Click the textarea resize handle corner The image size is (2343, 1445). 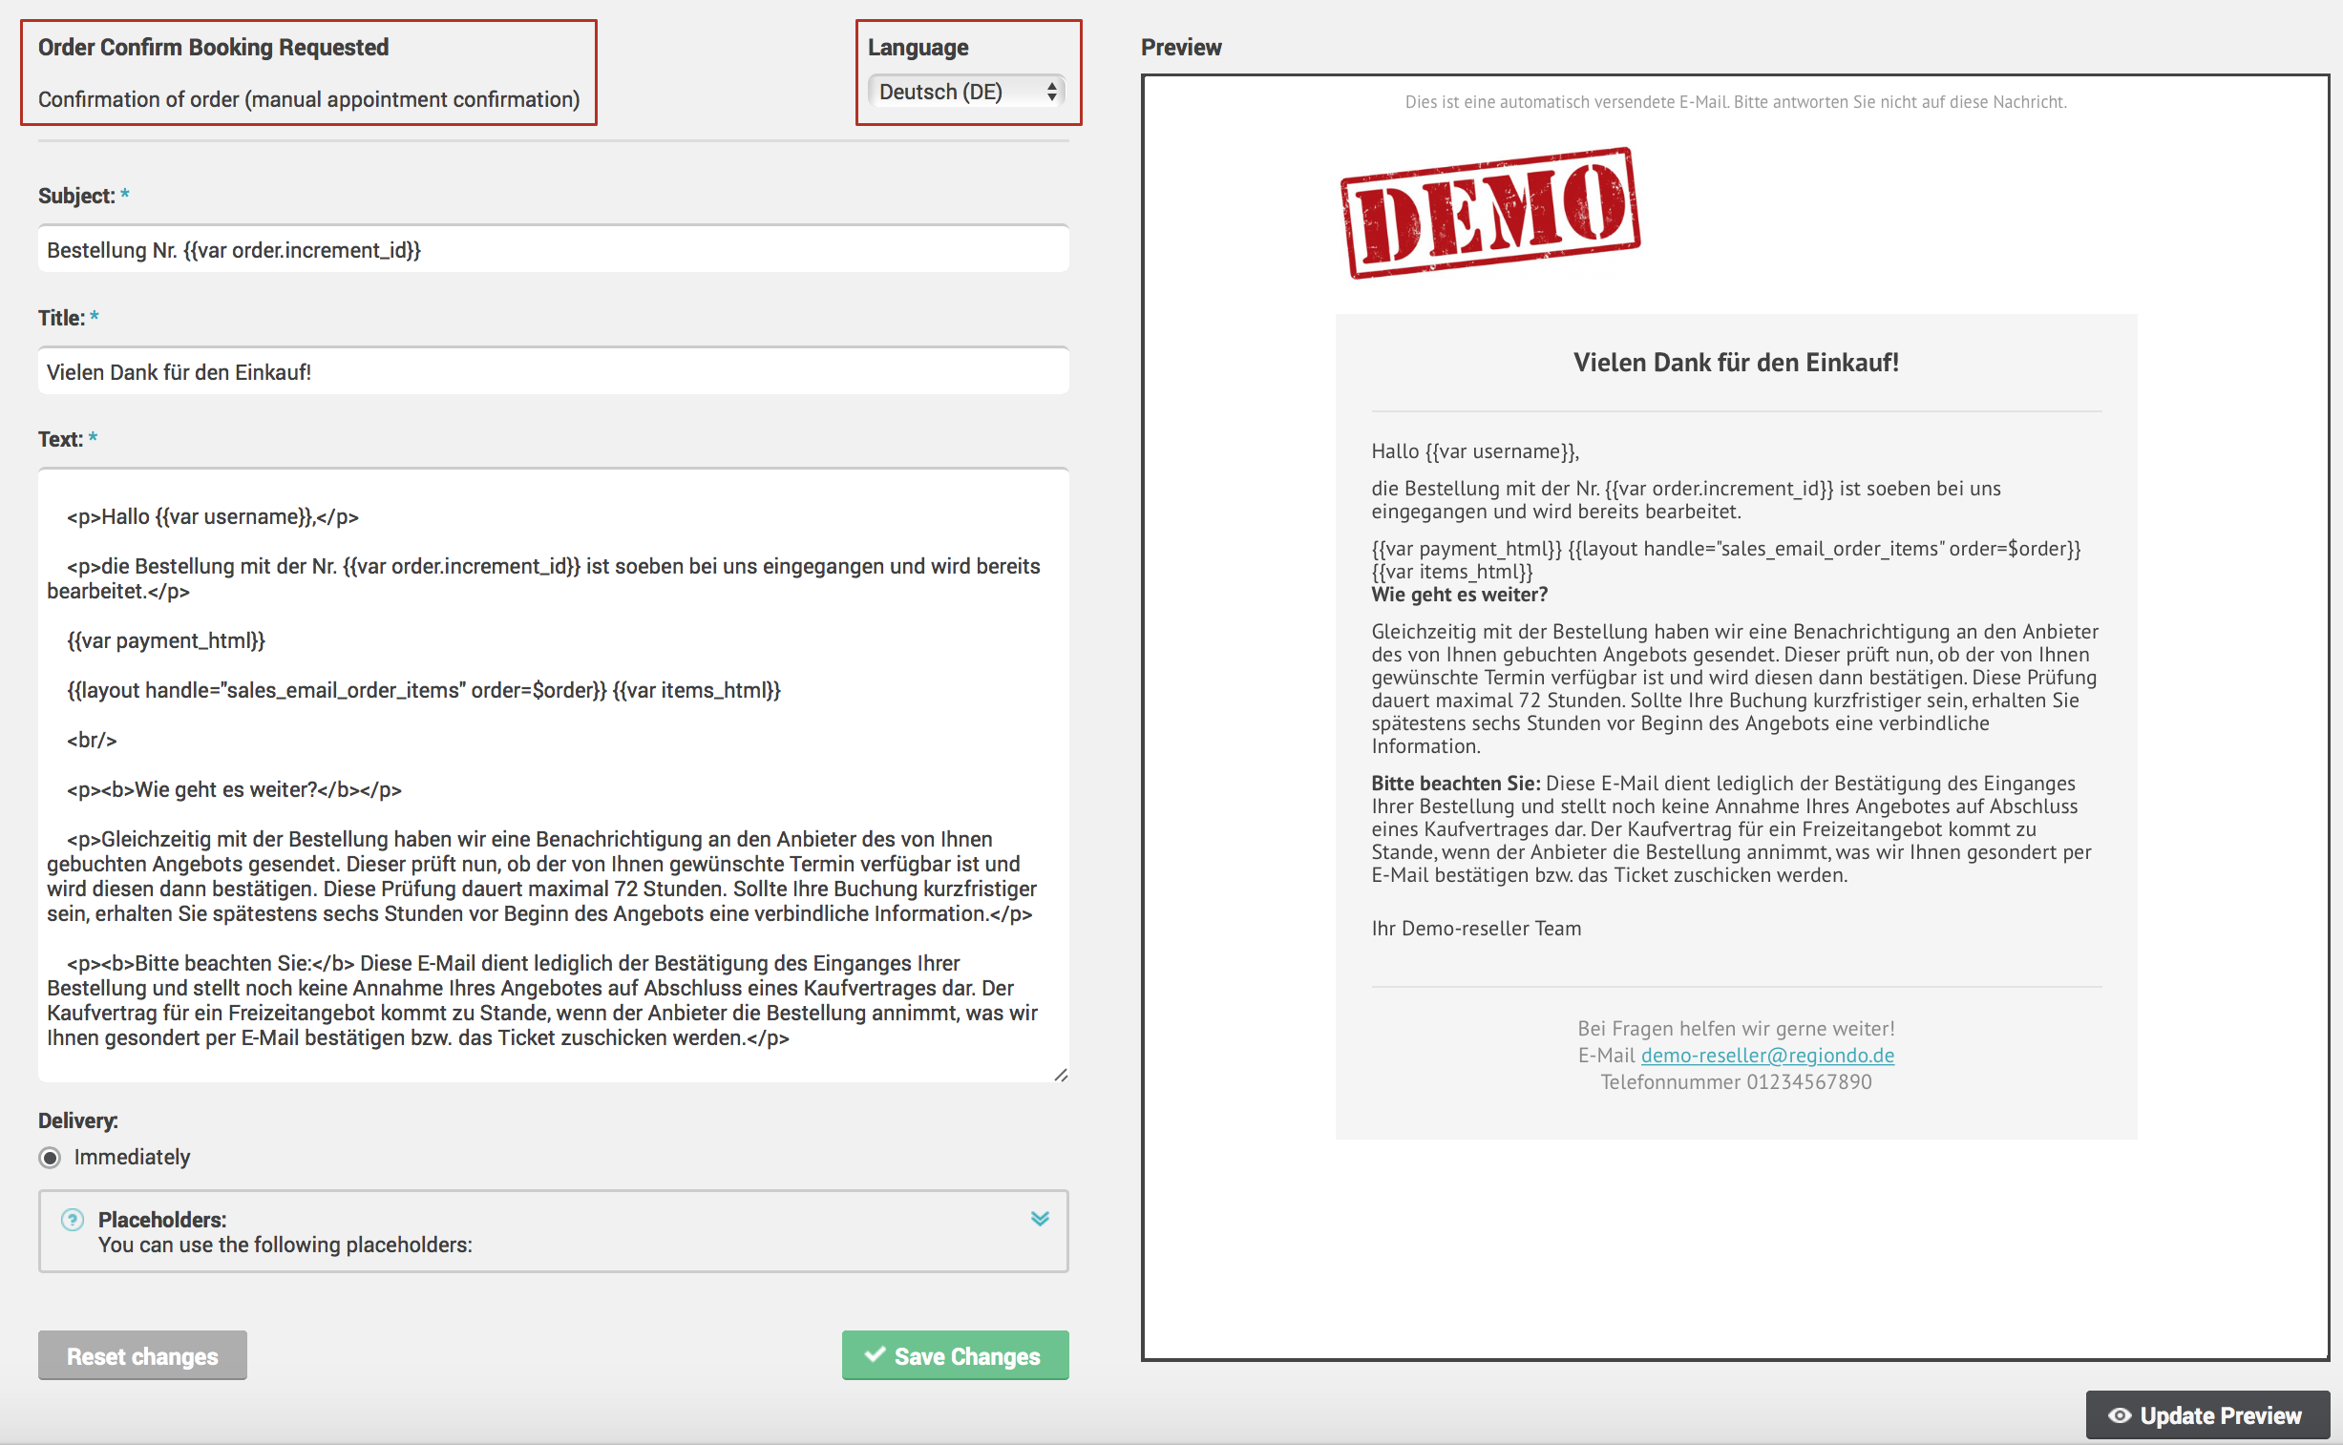[1060, 1074]
